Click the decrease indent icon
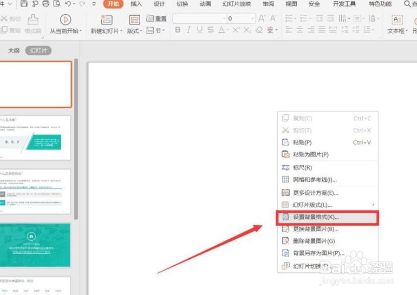The image size is (417, 295). pyautogui.click(x=320, y=18)
